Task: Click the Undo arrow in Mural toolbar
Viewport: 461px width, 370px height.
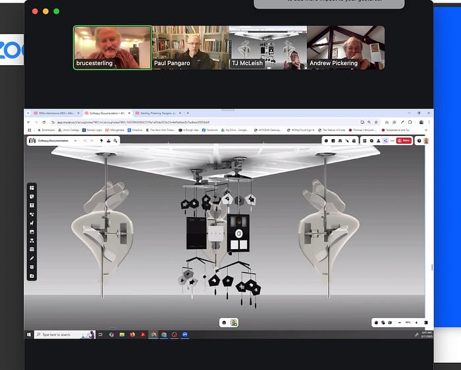Action: click(x=85, y=141)
